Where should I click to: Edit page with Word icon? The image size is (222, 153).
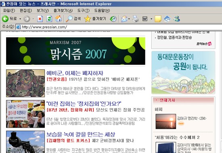(x=145, y=19)
